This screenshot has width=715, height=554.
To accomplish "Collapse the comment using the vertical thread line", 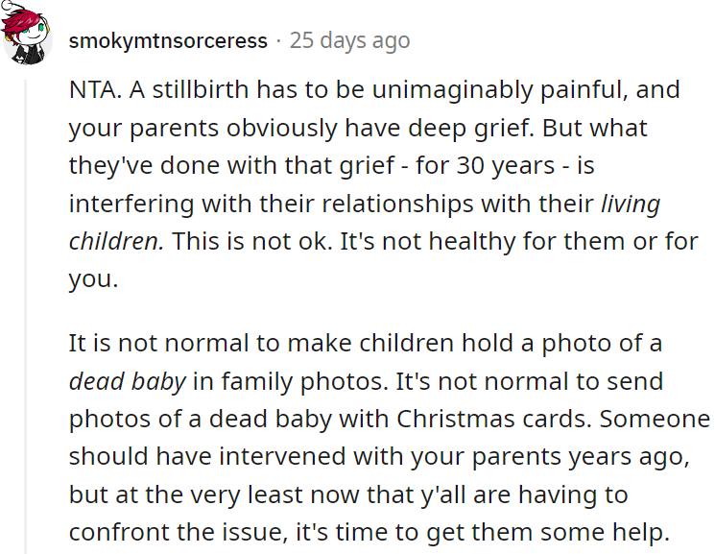I will pyautogui.click(x=26, y=317).
